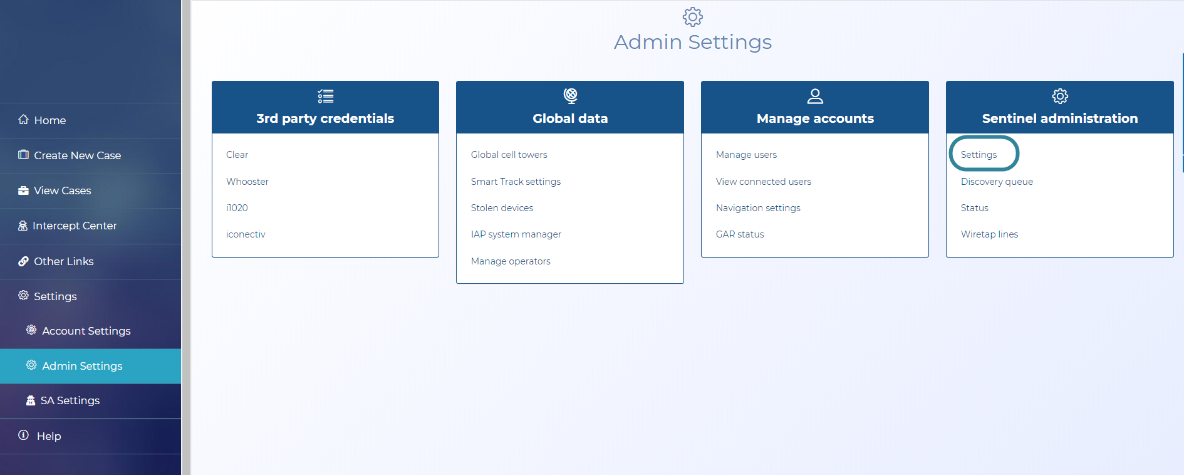This screenshot has height=475, width=1184.
Task: Click the Global data globe icon
Action: [x=570, y=96]
